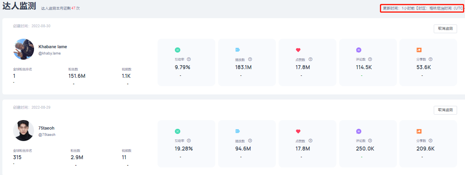
Task: Click help icon next to 评论数 for Khabane lame
Action: click(x=370, y=59)
